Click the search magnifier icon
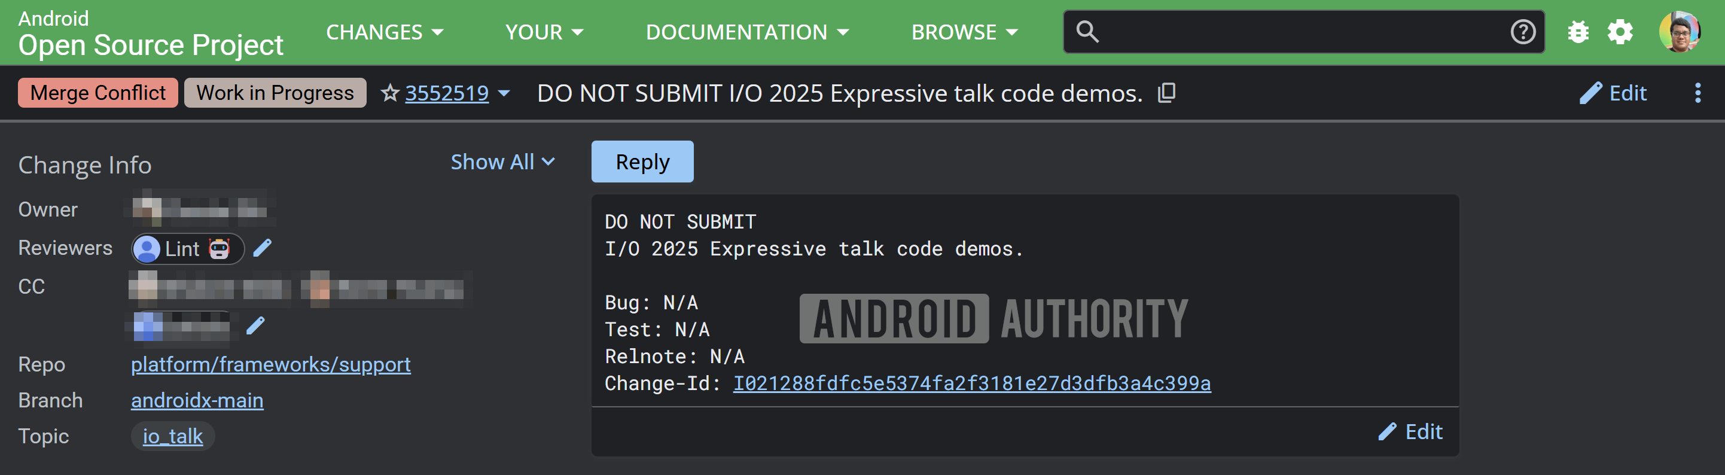Screen dimensions: 1725x475 point(1087,32)
